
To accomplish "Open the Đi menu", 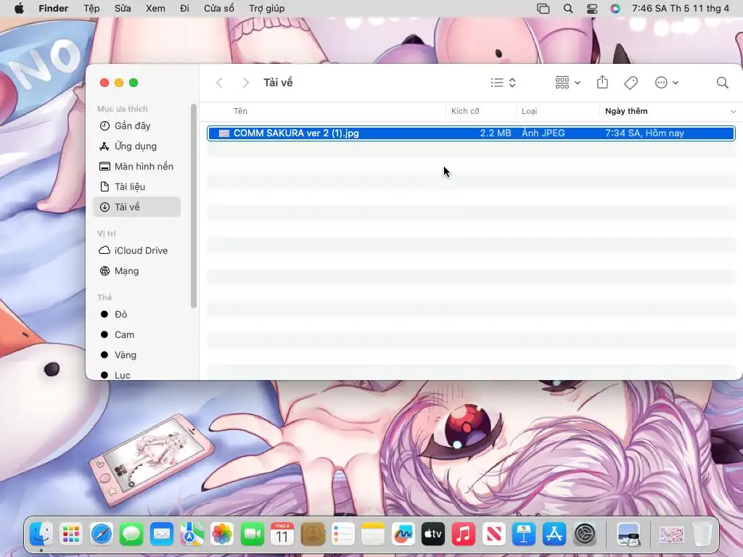I will (185, 9).
